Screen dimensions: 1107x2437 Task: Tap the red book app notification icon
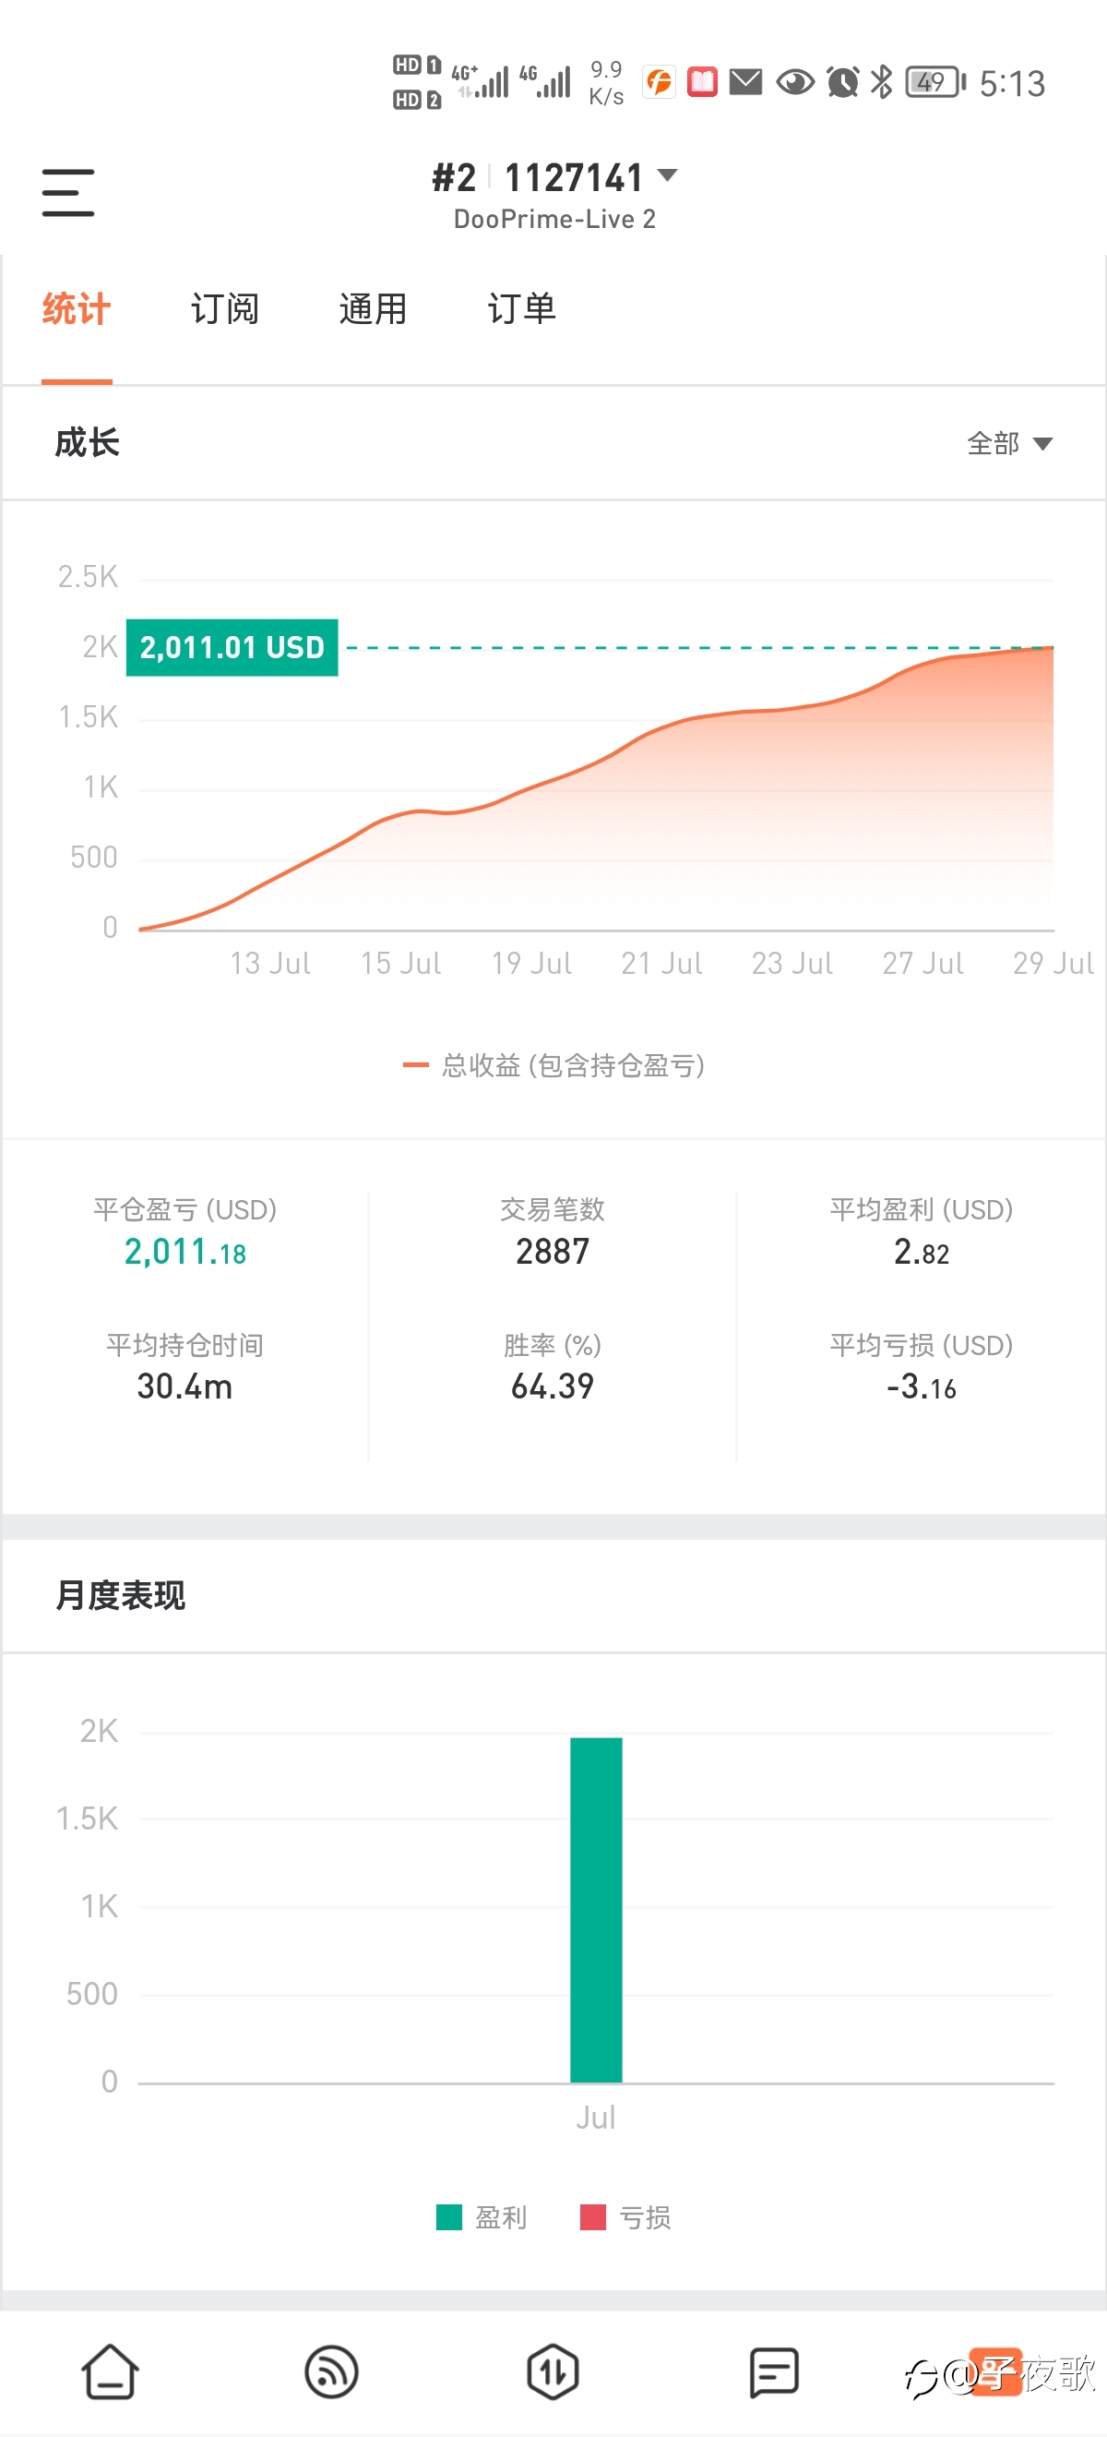coord(702,82)
